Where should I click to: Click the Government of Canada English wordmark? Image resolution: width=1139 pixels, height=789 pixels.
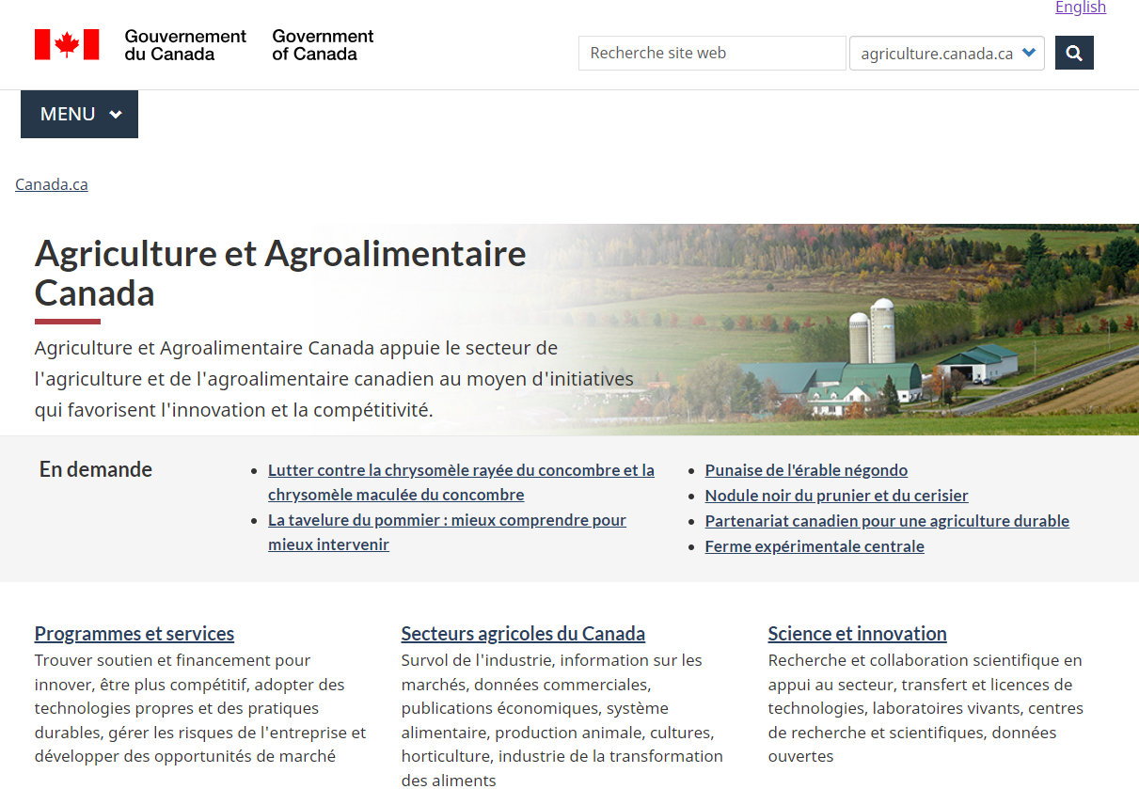tap(323, 45)
